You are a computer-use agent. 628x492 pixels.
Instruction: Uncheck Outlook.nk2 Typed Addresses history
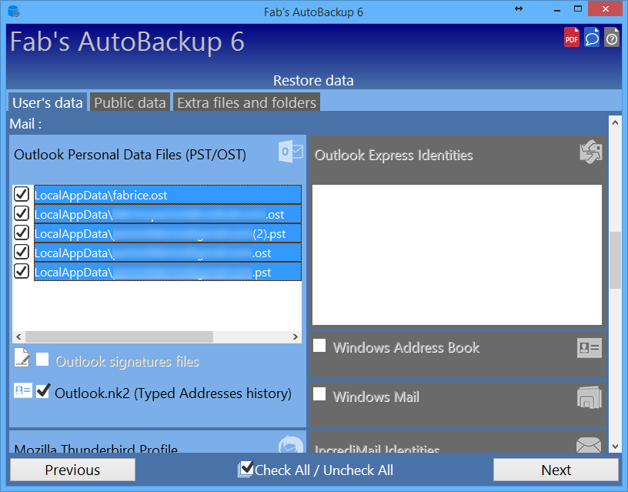42,391
